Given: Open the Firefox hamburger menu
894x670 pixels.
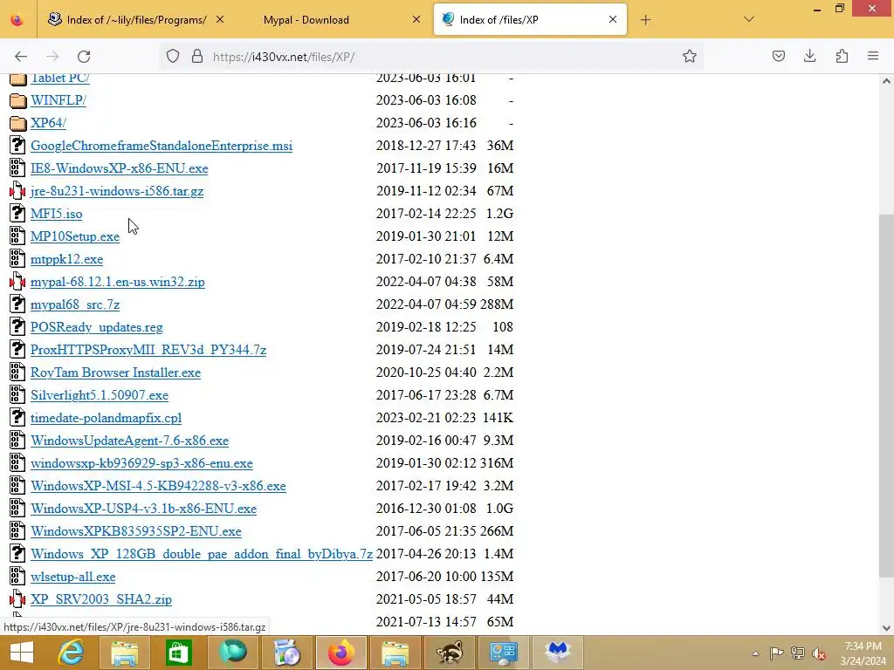Looking at the screenshot, I should (873, 56).
